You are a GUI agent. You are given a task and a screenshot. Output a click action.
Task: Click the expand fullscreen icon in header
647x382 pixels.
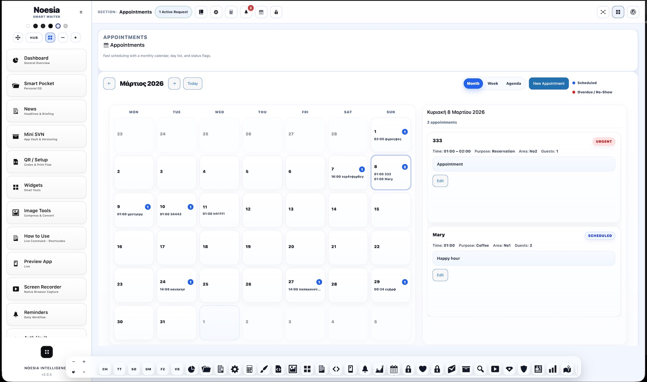(603, 12)
